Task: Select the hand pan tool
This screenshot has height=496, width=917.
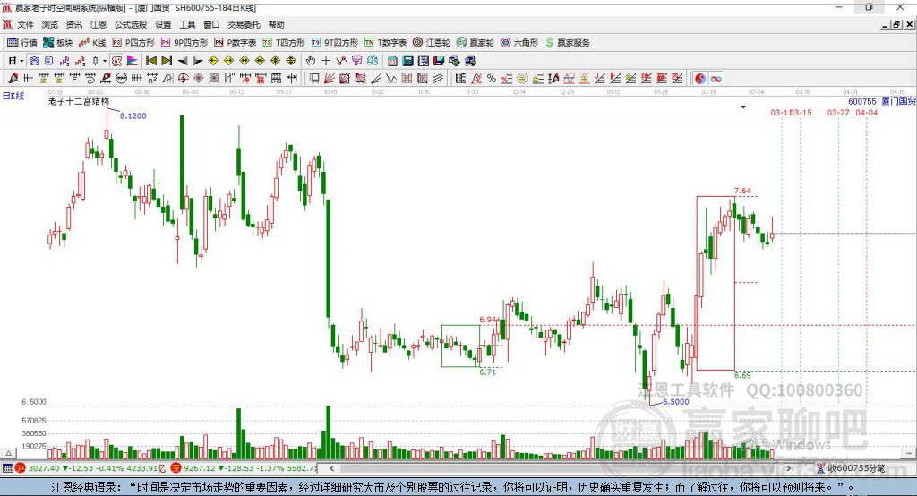Action: tap(310, 61)
